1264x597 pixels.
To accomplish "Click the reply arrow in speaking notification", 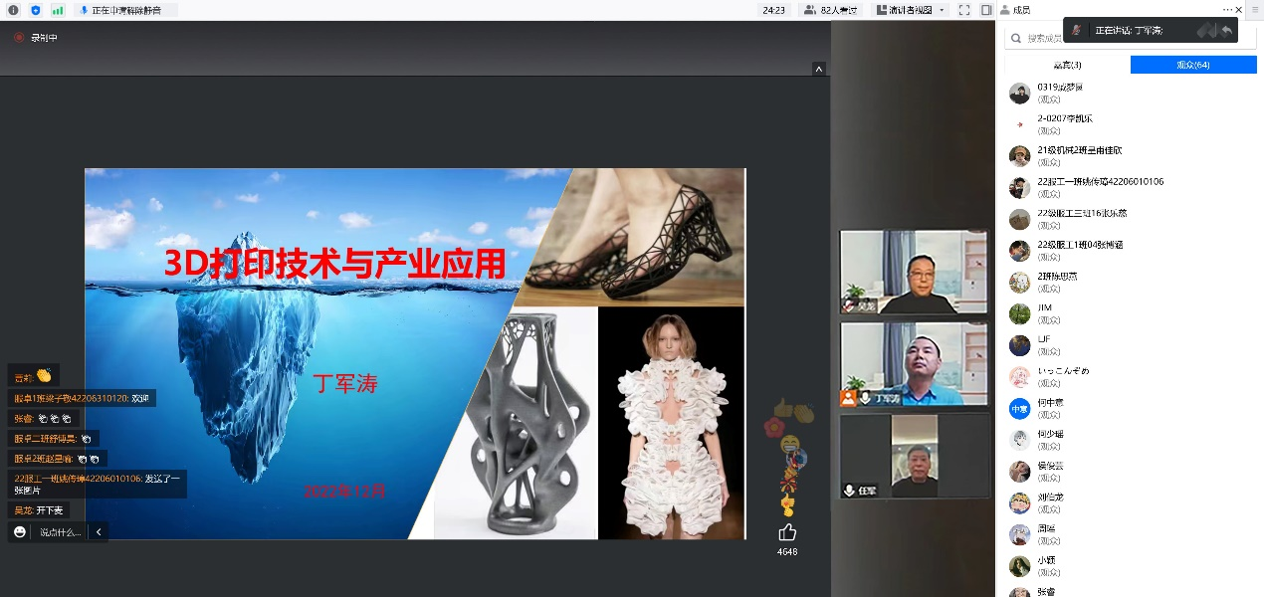I will (x=1227, y=30).
